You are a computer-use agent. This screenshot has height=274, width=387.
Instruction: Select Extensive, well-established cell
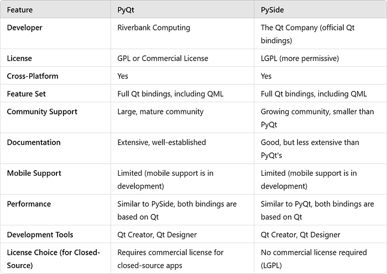coord(161,143)
